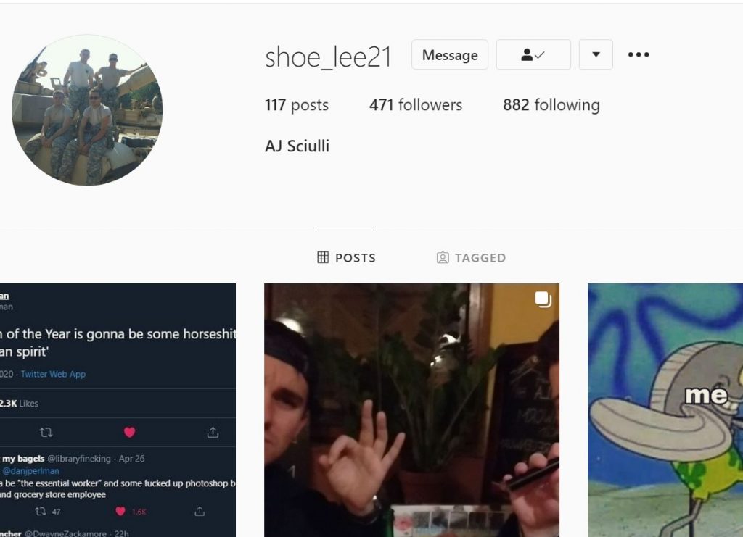
Task: View the 471 followers list
Action: tap(416, 104)
